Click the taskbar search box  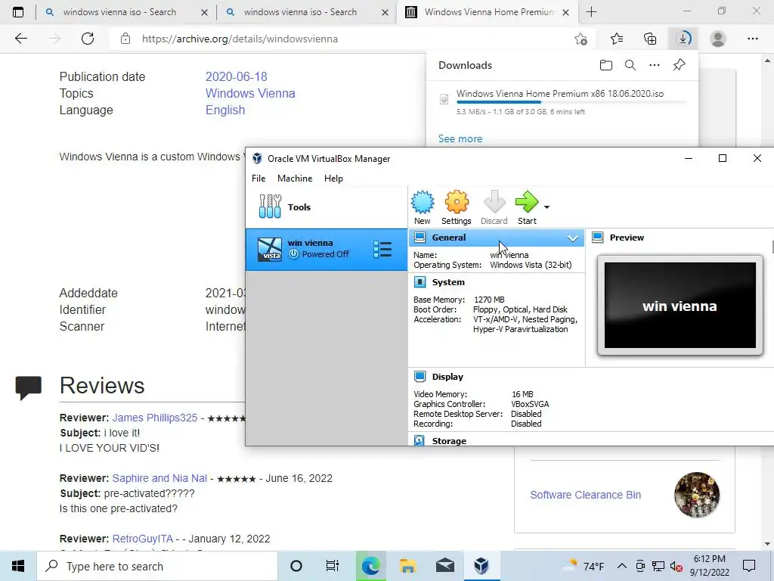157,566
